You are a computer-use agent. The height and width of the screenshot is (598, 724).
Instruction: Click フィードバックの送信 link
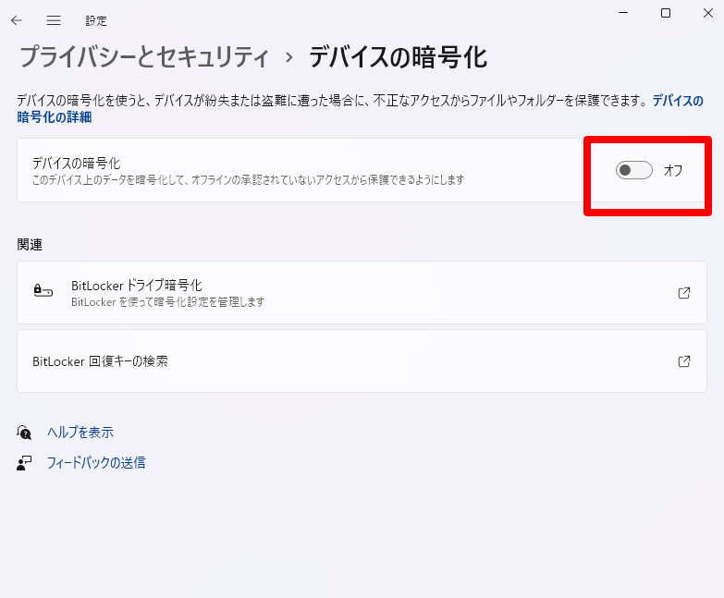[96, 463]
